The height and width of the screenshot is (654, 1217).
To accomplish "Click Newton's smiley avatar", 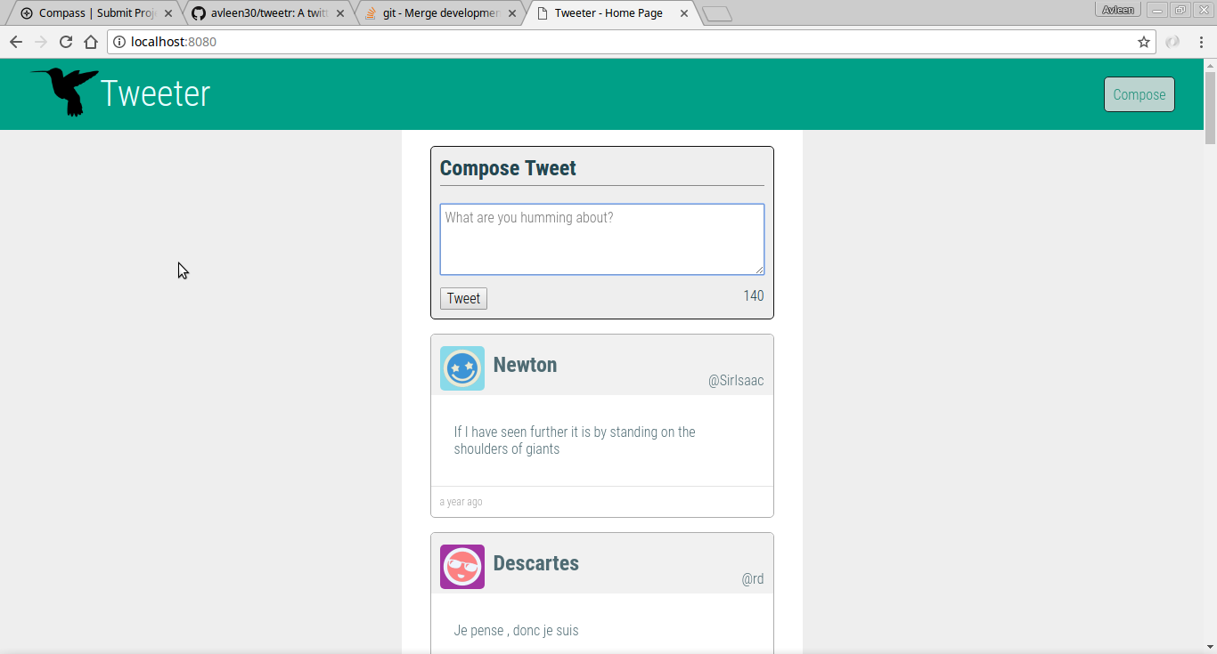I will (x=462, y=368).
